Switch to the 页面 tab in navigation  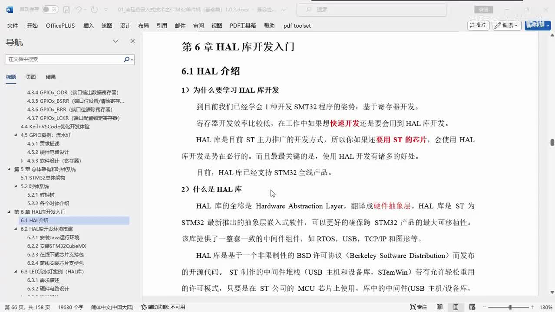click(x=31, y=77)
